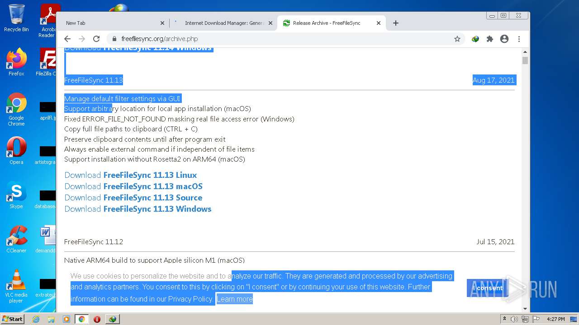Open the Acrobat Reader desktop icon
This screenshot has height=325, width=579.
point(48,21)
